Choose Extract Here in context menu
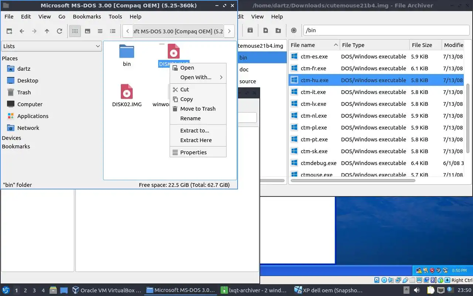Viewport: 473px width, 296px height. (x=198, y=140)
